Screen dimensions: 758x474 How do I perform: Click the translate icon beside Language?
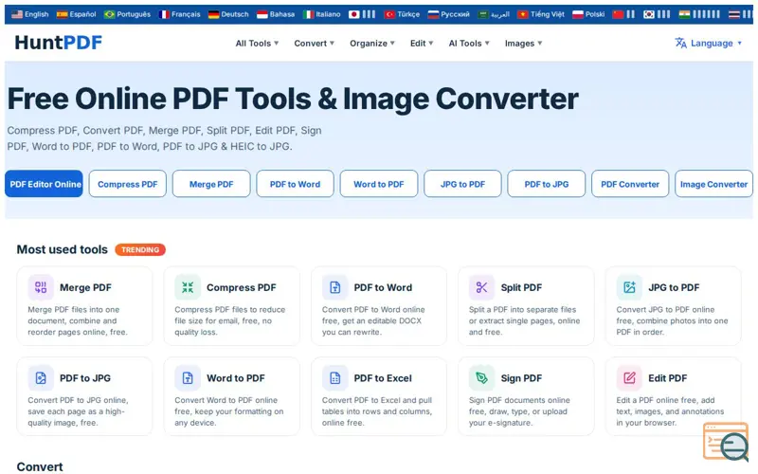pos(680,43)
